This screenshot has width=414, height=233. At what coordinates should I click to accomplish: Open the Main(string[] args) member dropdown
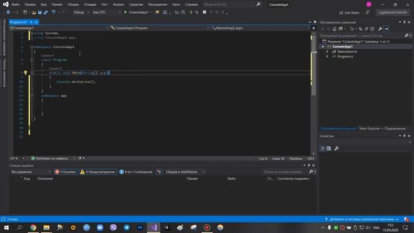click(x=260, y=28)
